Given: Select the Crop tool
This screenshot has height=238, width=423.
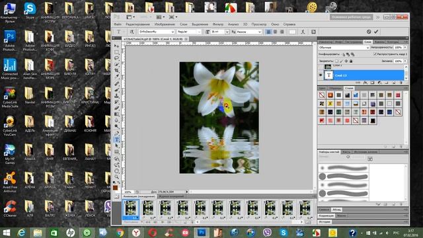Looking at the screenshot, I should pos(116,71).
